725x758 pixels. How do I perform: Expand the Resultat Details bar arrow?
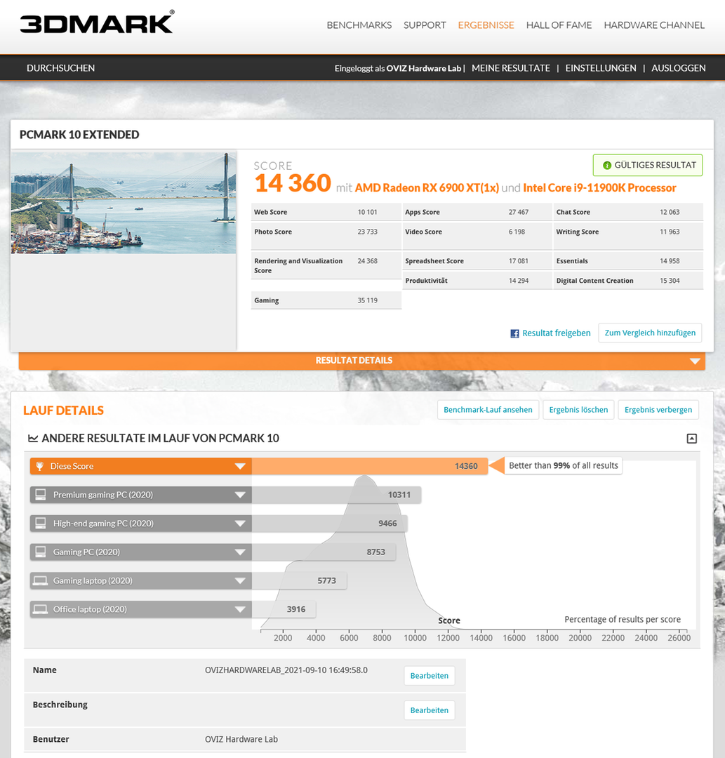[695, 361]
